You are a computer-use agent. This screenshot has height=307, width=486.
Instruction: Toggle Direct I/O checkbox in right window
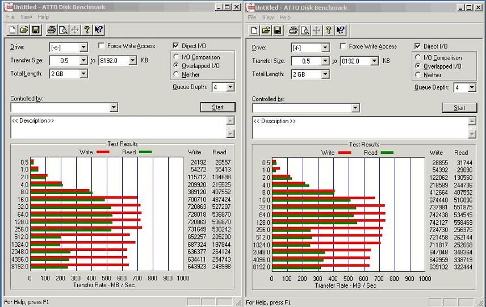pos(417,47)
